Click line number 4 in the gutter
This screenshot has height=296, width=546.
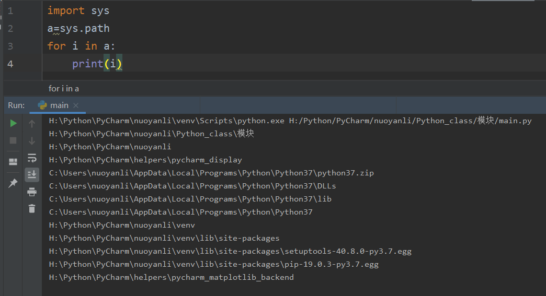coord(10,64)
